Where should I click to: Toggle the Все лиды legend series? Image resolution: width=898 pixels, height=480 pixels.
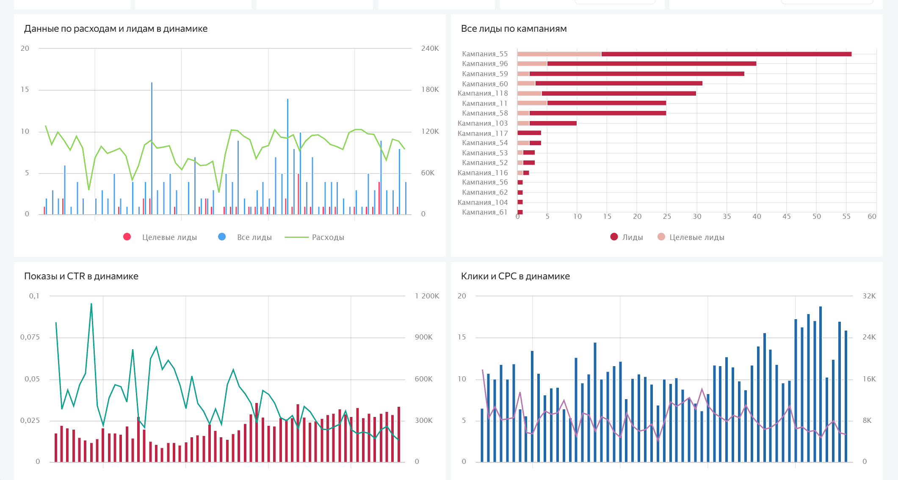click(254, 237)
